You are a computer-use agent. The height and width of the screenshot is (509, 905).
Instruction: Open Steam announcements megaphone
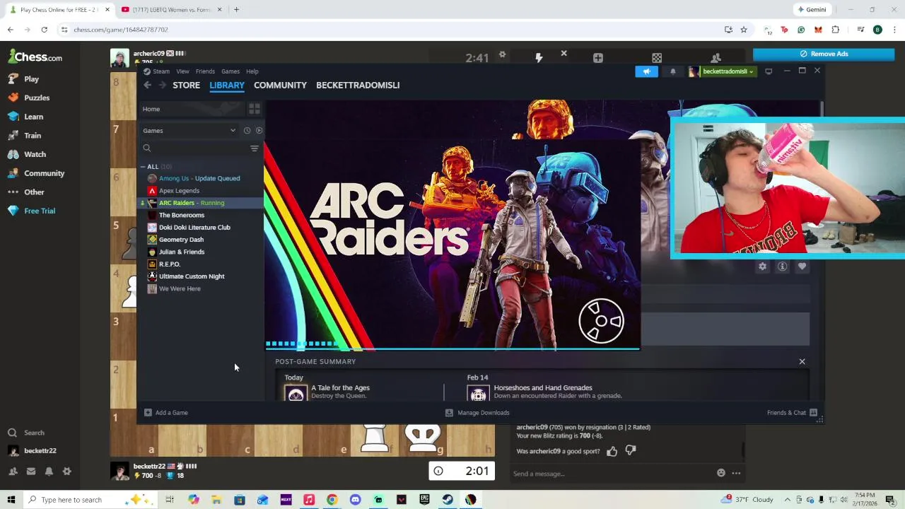646,71
